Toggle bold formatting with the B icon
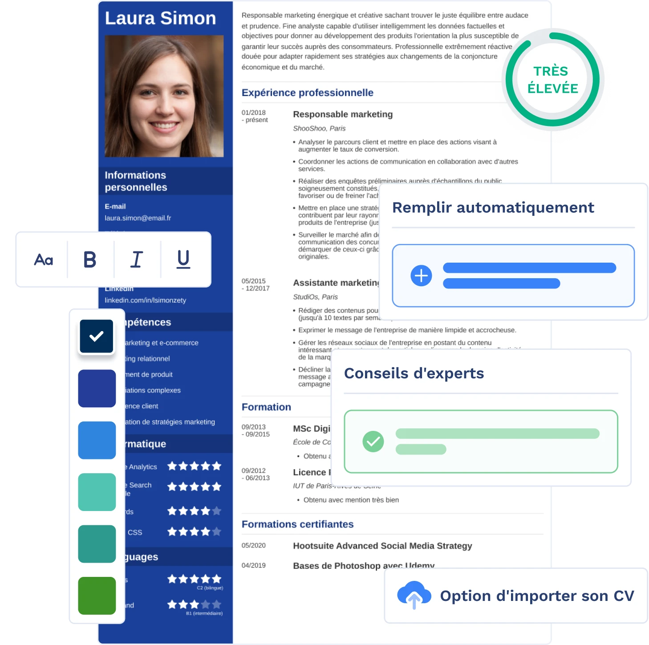The height and width of the screenshot is (645, 649). (90, 260)
